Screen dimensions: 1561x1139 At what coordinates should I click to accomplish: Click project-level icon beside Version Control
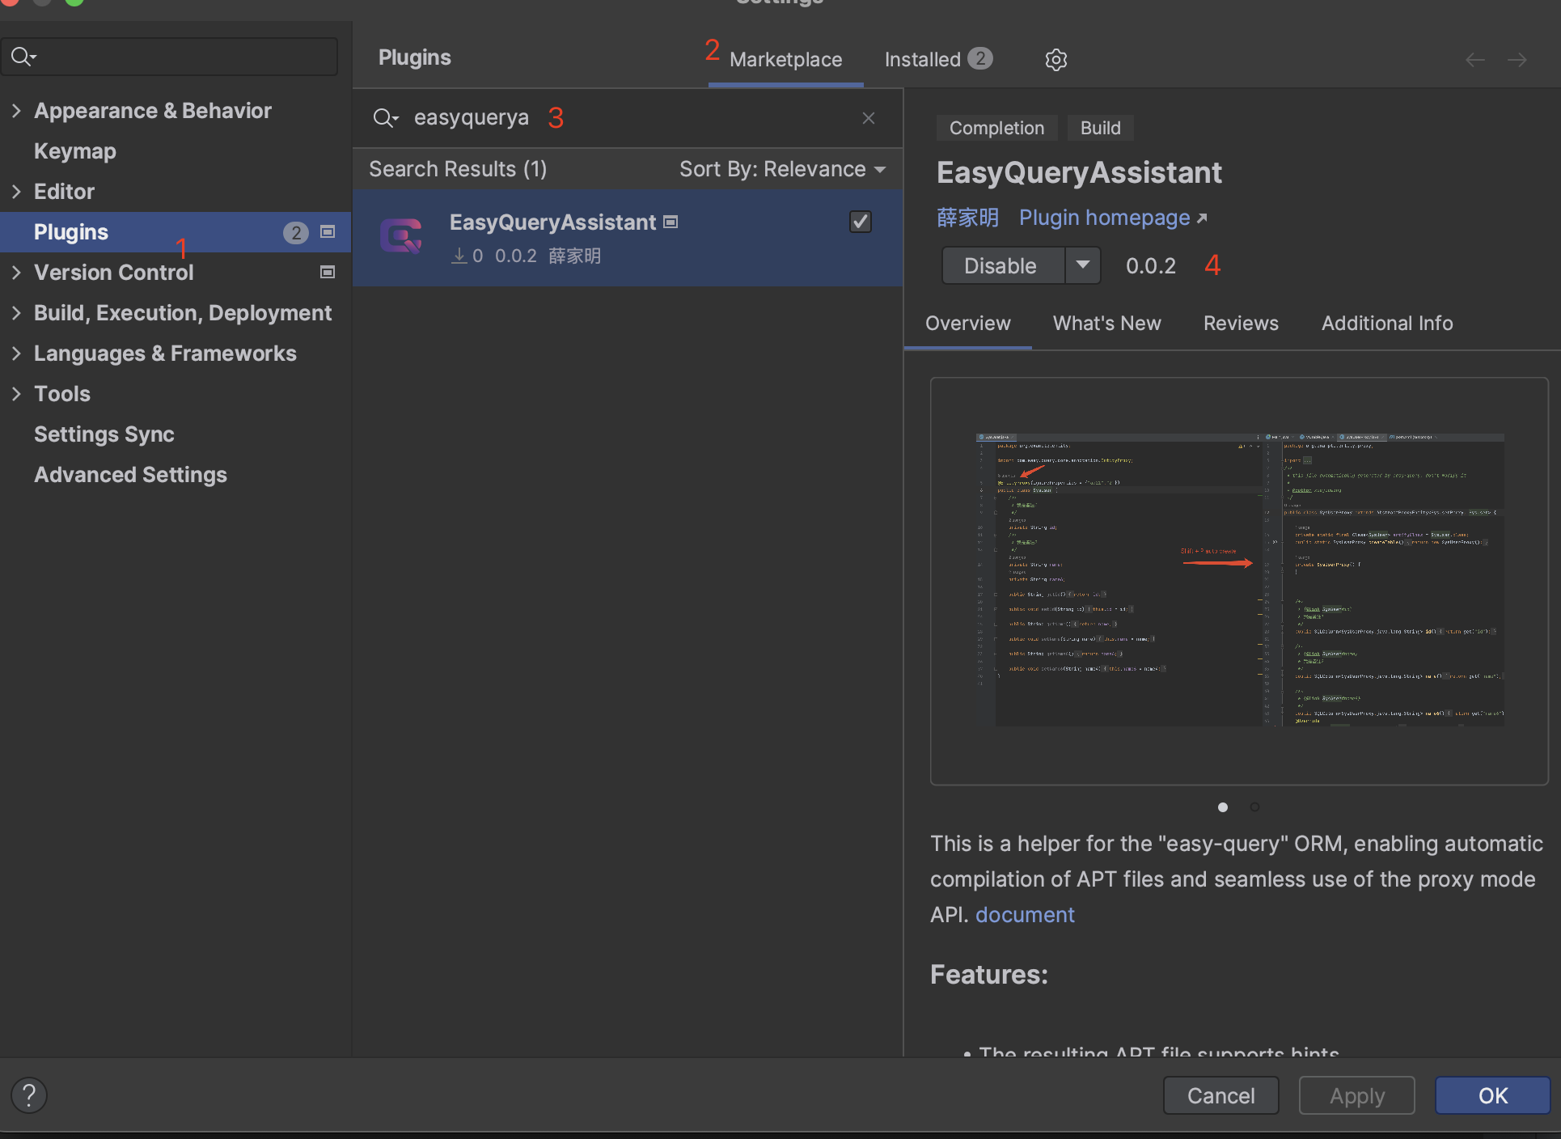[x=328, y=272]
